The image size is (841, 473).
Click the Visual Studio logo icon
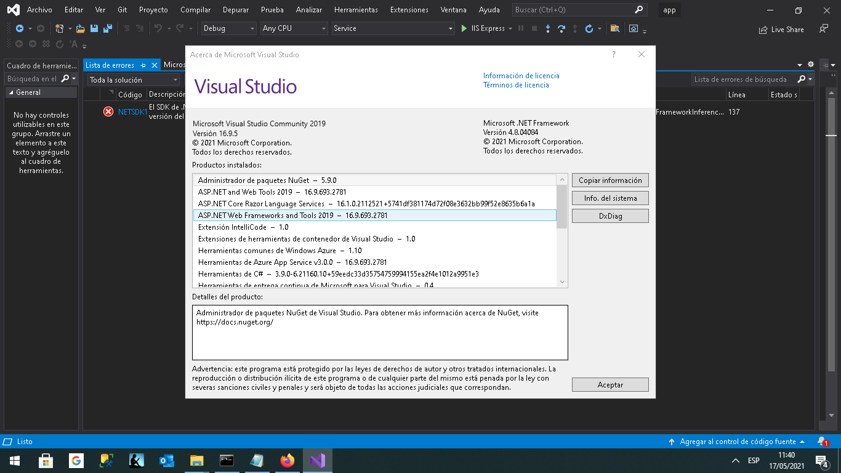[12, 10]
